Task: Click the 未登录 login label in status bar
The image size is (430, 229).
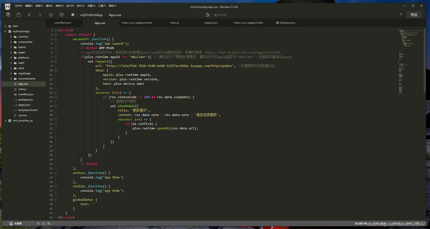Action: coord(18,223)
